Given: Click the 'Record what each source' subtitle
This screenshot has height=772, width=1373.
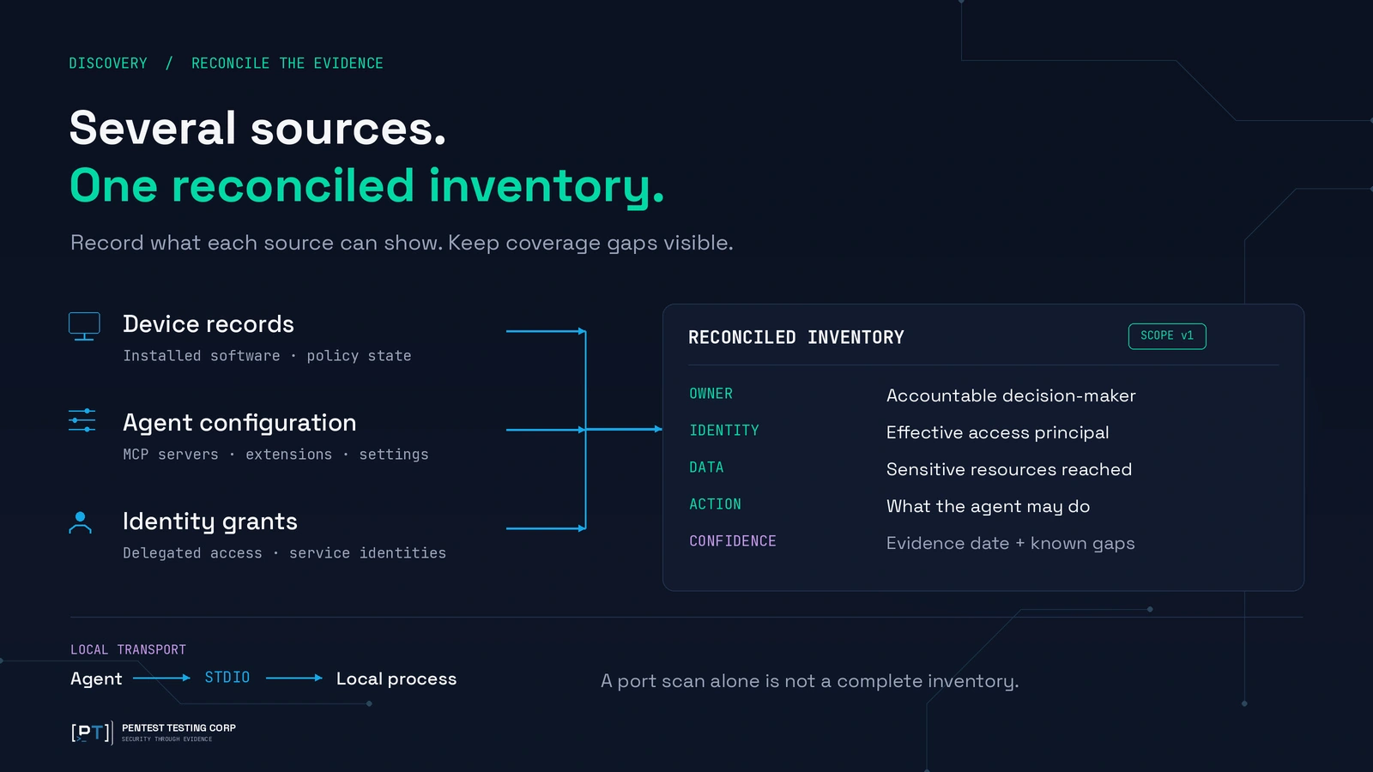Looking at the screenshot, I should pyautogui.click(x=402, y=243).
